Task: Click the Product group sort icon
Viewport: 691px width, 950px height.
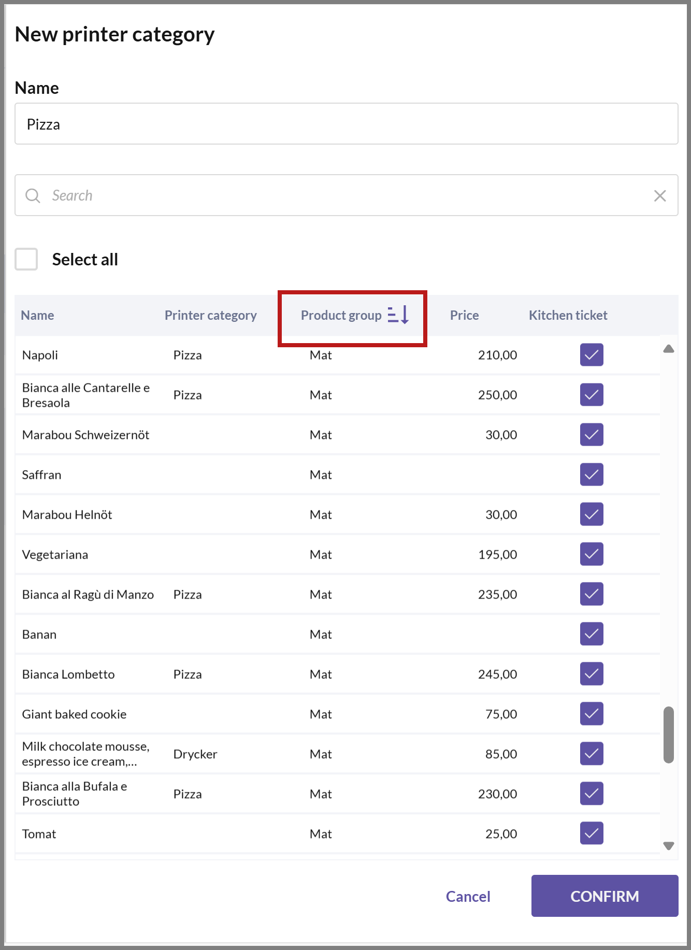Action: click(398, 315)
